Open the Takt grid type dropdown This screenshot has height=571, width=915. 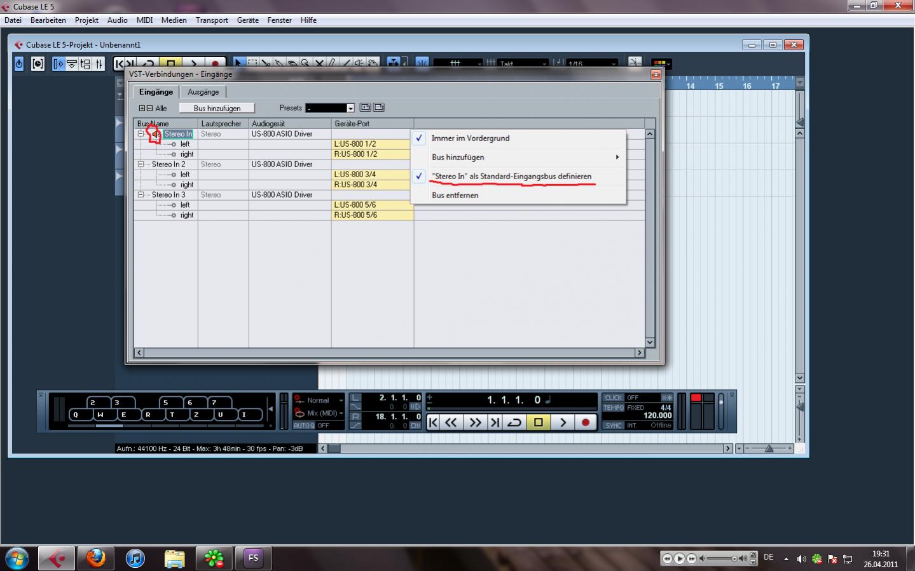click(x=544, y=64)
